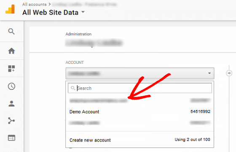
Task: Open Acquisition reports branching icon
Action: [11, 121]
